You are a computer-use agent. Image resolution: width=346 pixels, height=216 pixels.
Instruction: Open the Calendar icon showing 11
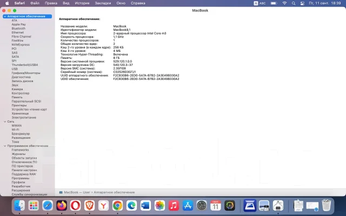[x=216, y=205]
